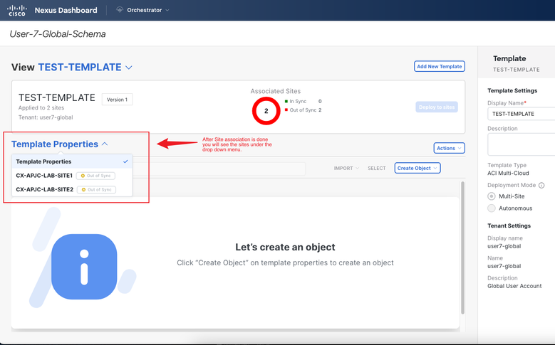This screenshot has width=555, height=345.
Task: Click the Nexus Dashboard title
Action: click(x=66, y=10)
